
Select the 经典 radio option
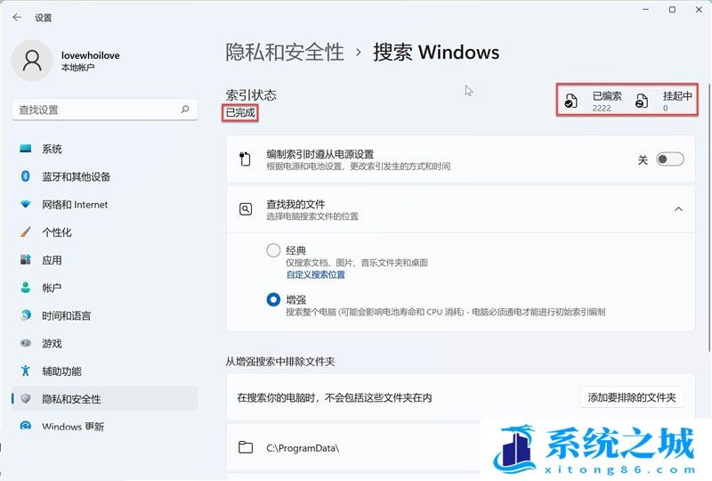(273, 250)
